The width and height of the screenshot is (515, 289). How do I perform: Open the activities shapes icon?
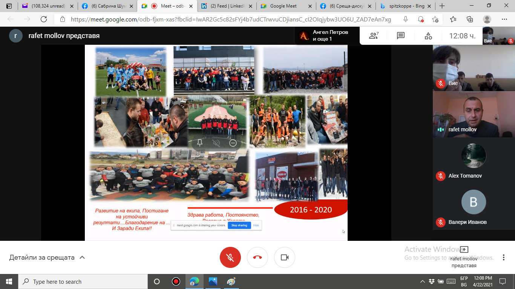pyautogui.click(x=428, y=36)
